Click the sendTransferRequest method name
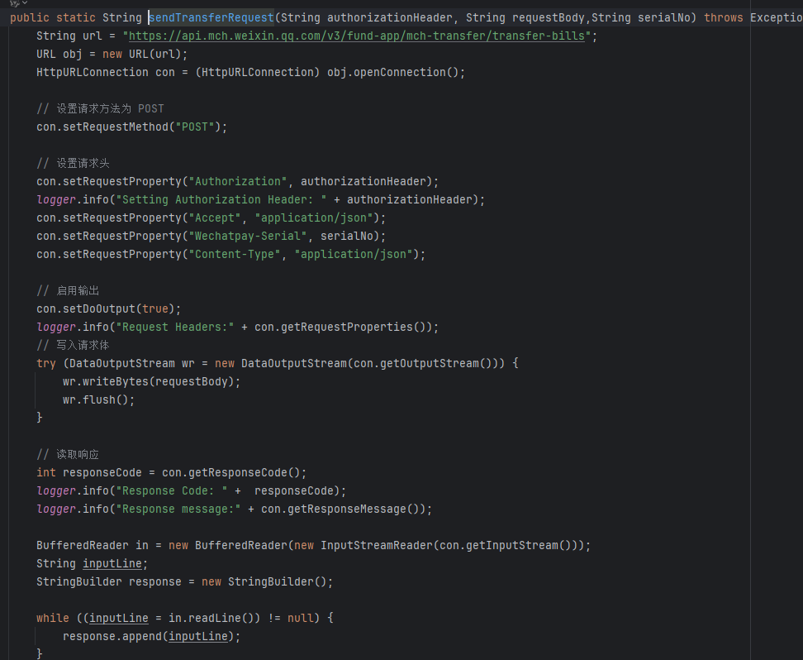Screen dimensions: 803x660 211,17
